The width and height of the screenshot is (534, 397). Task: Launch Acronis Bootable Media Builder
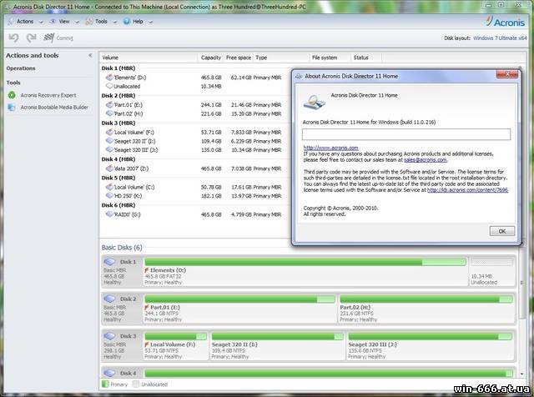point(54,108)
